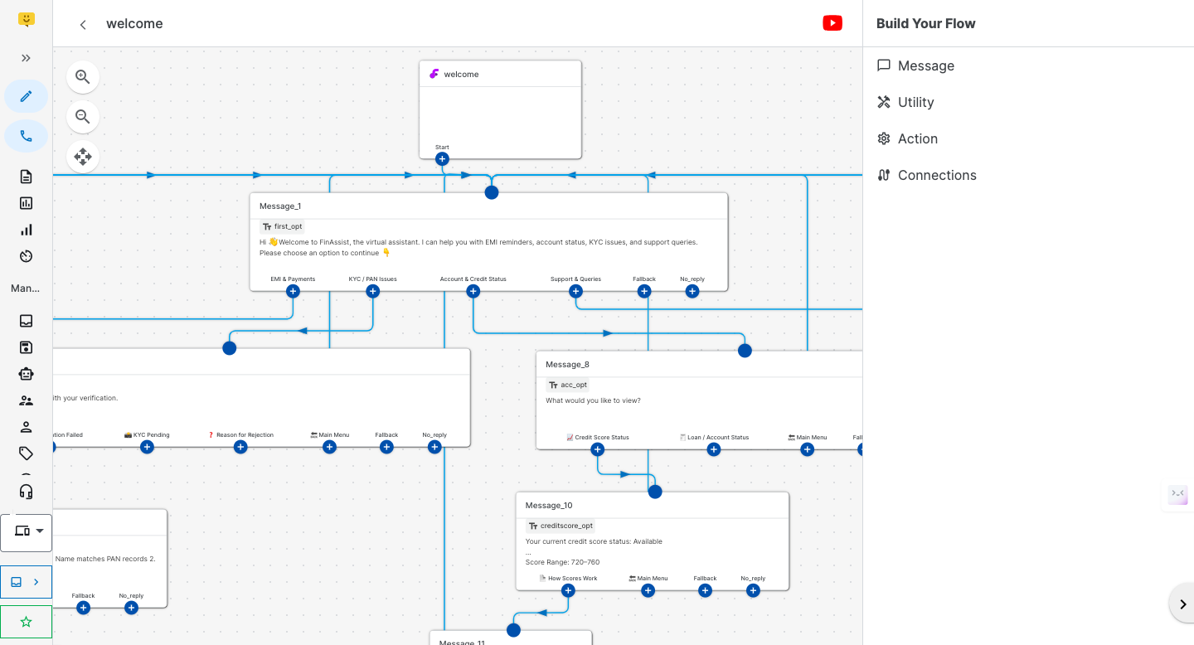Screen dimensions: 1194x645
Task: Open the Utility category in Build Your Flow
Action: (x=915, y=102)
